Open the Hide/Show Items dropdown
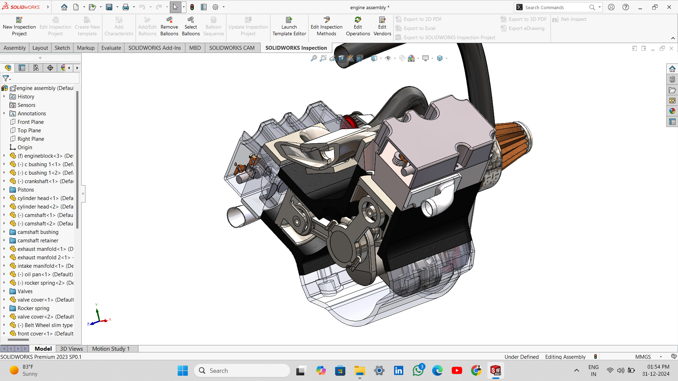 (x=395, y=59)
